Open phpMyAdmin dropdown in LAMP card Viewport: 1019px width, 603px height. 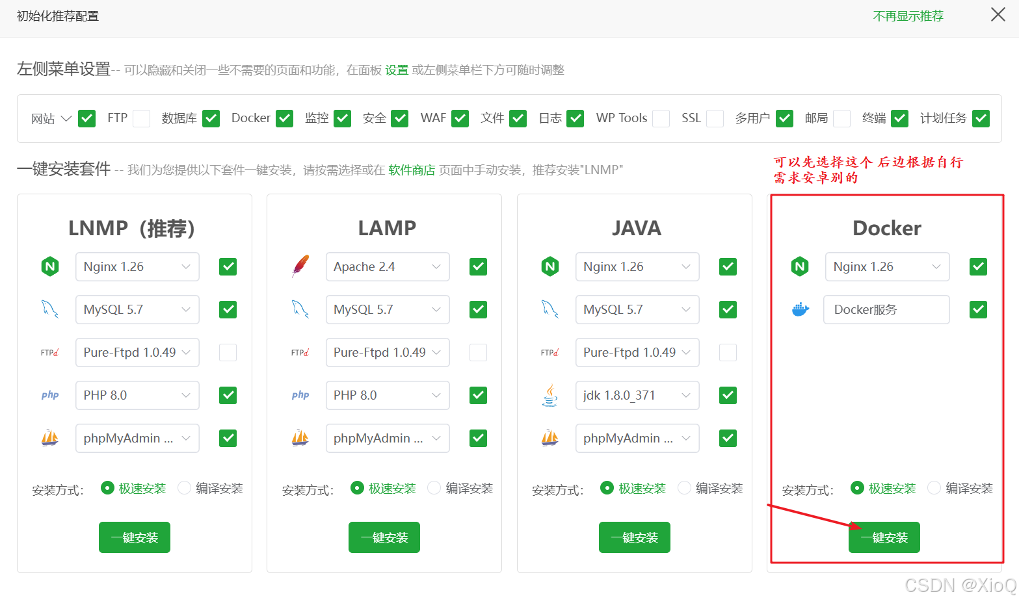click(388, 438)
